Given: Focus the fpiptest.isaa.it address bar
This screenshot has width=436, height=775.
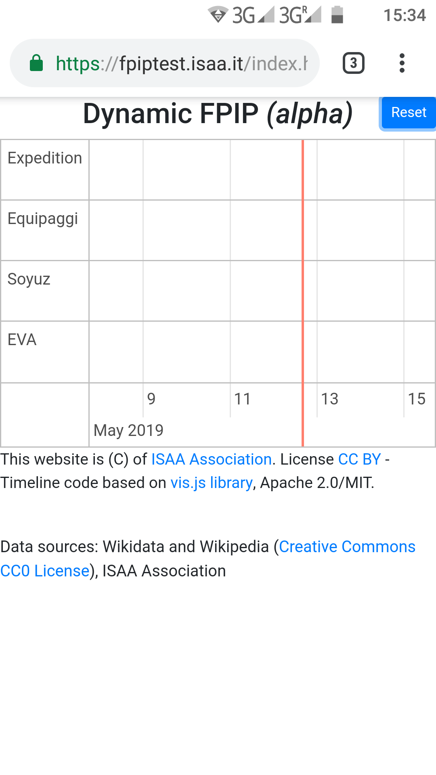Looking at the screenshot, I should pos(182,63).
